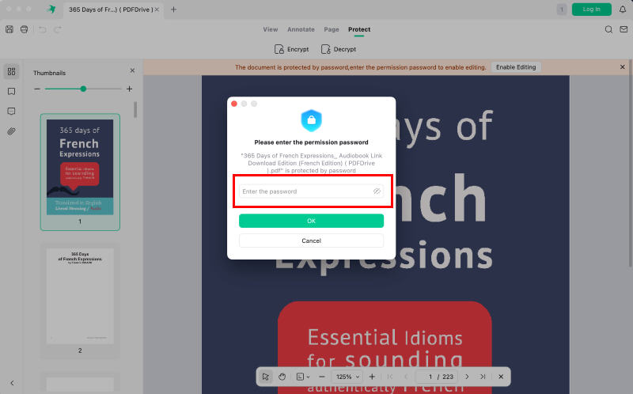Expand the page layout dropdown
This screenshot has width=633, height=394.
coord(304,377)
